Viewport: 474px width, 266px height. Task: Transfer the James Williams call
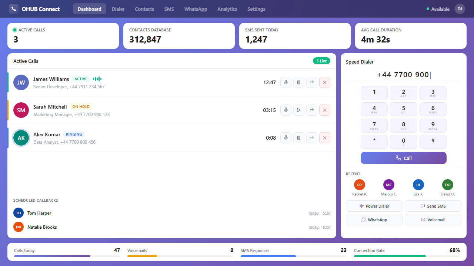(312, 82)
